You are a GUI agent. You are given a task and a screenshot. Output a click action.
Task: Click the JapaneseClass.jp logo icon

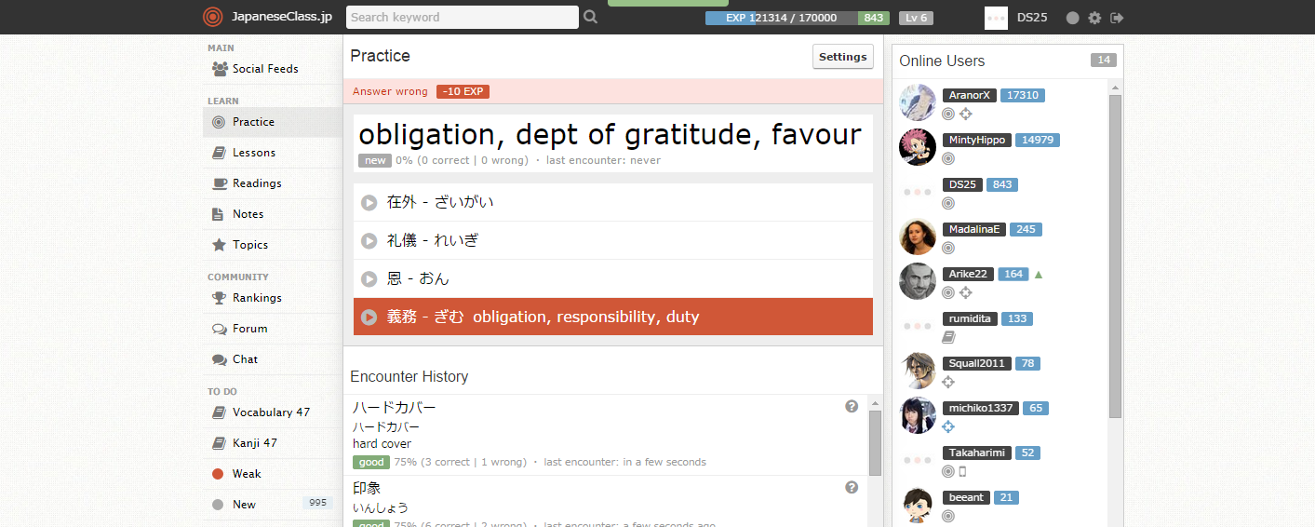[x=213, y=17]
